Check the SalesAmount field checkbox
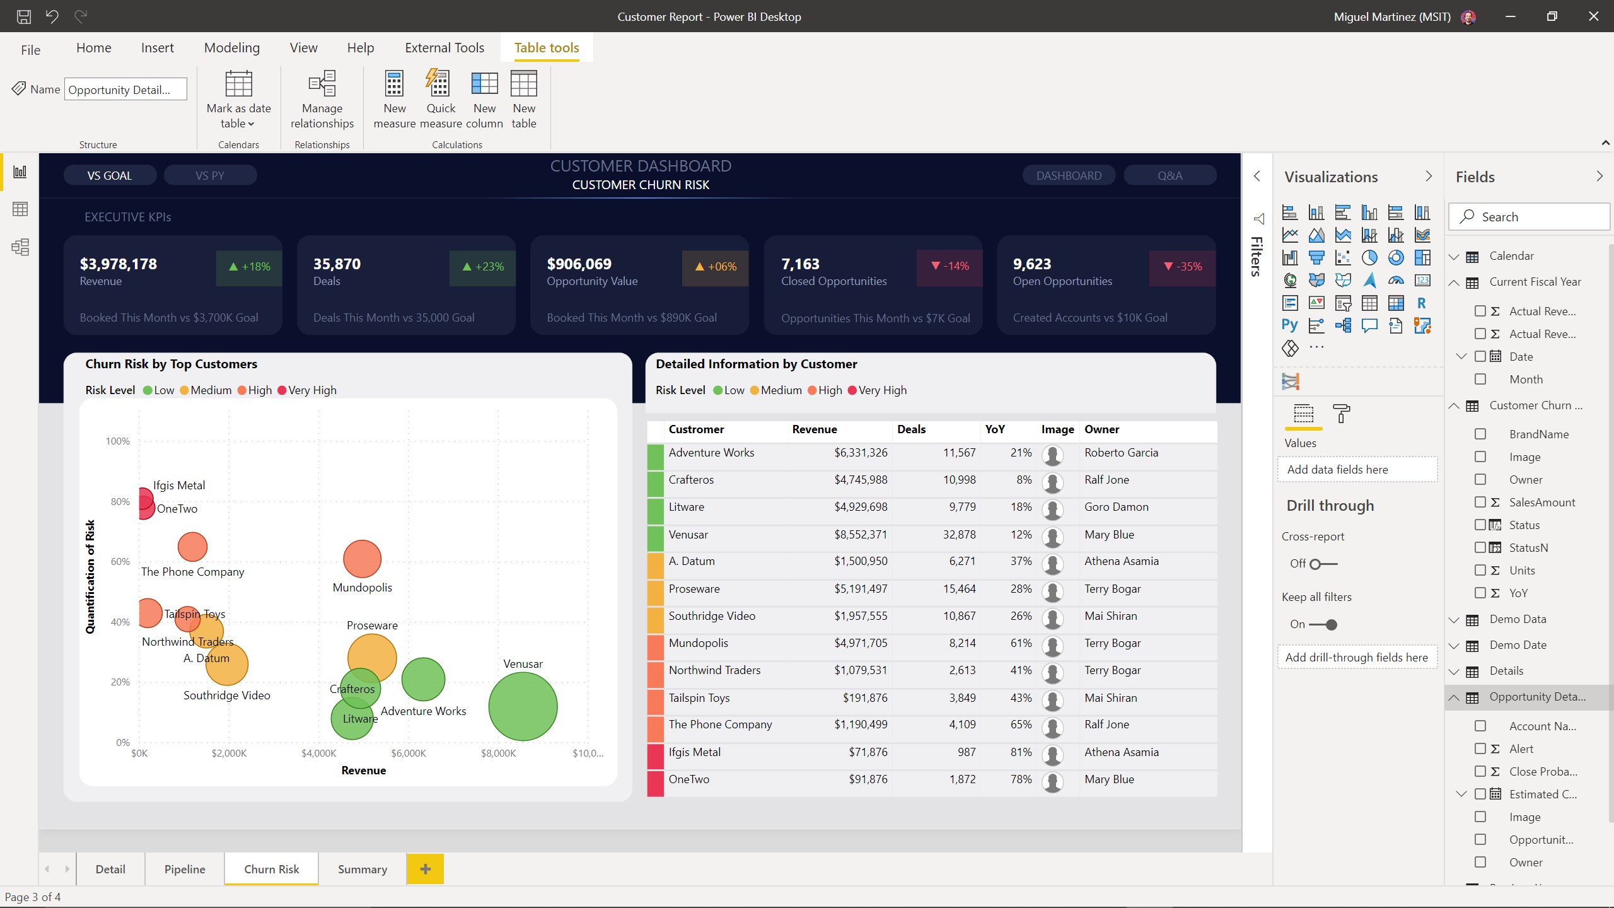This screenshot has width=1614, height=908. point(1480,502)
